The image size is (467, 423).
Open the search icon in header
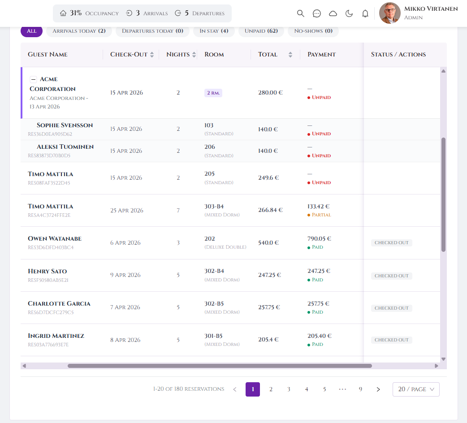tap(301, 13)
